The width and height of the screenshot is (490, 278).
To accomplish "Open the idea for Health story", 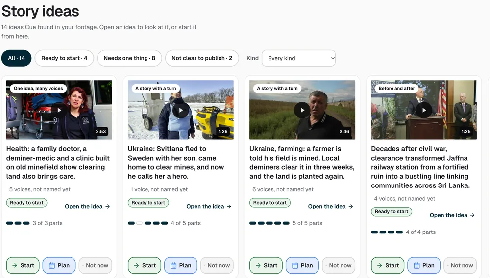I will click(88, 206).
